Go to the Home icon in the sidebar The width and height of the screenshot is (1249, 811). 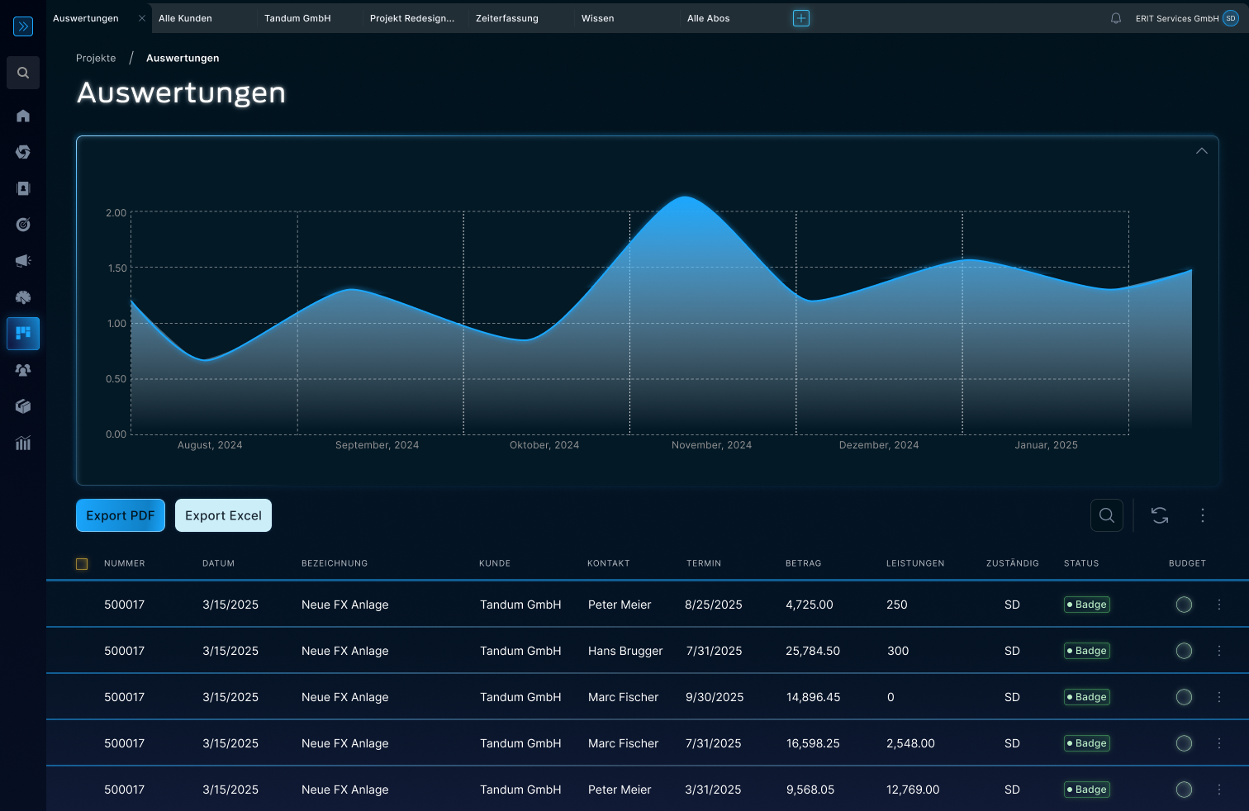[23, 116]
